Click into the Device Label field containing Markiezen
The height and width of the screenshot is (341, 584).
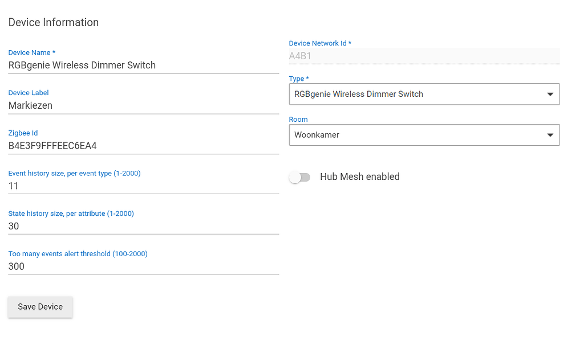(143, 105)
